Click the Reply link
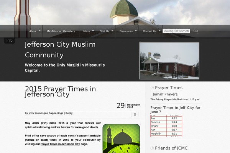Image resolution: width=230 pixels, height=153 pixels. click(69, 113)
